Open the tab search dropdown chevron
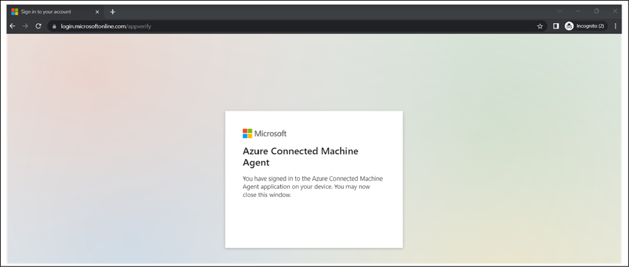Screen dimensions: 629x267 (560, 12)
